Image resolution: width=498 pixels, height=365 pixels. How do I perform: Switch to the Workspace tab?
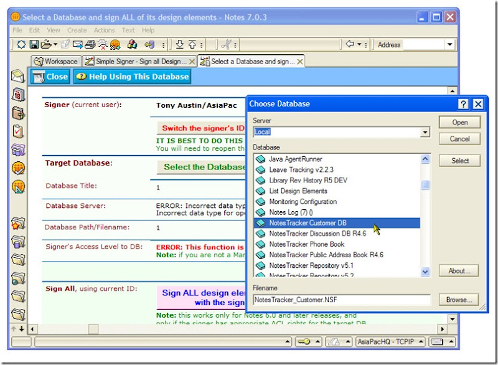pos(55,62)
